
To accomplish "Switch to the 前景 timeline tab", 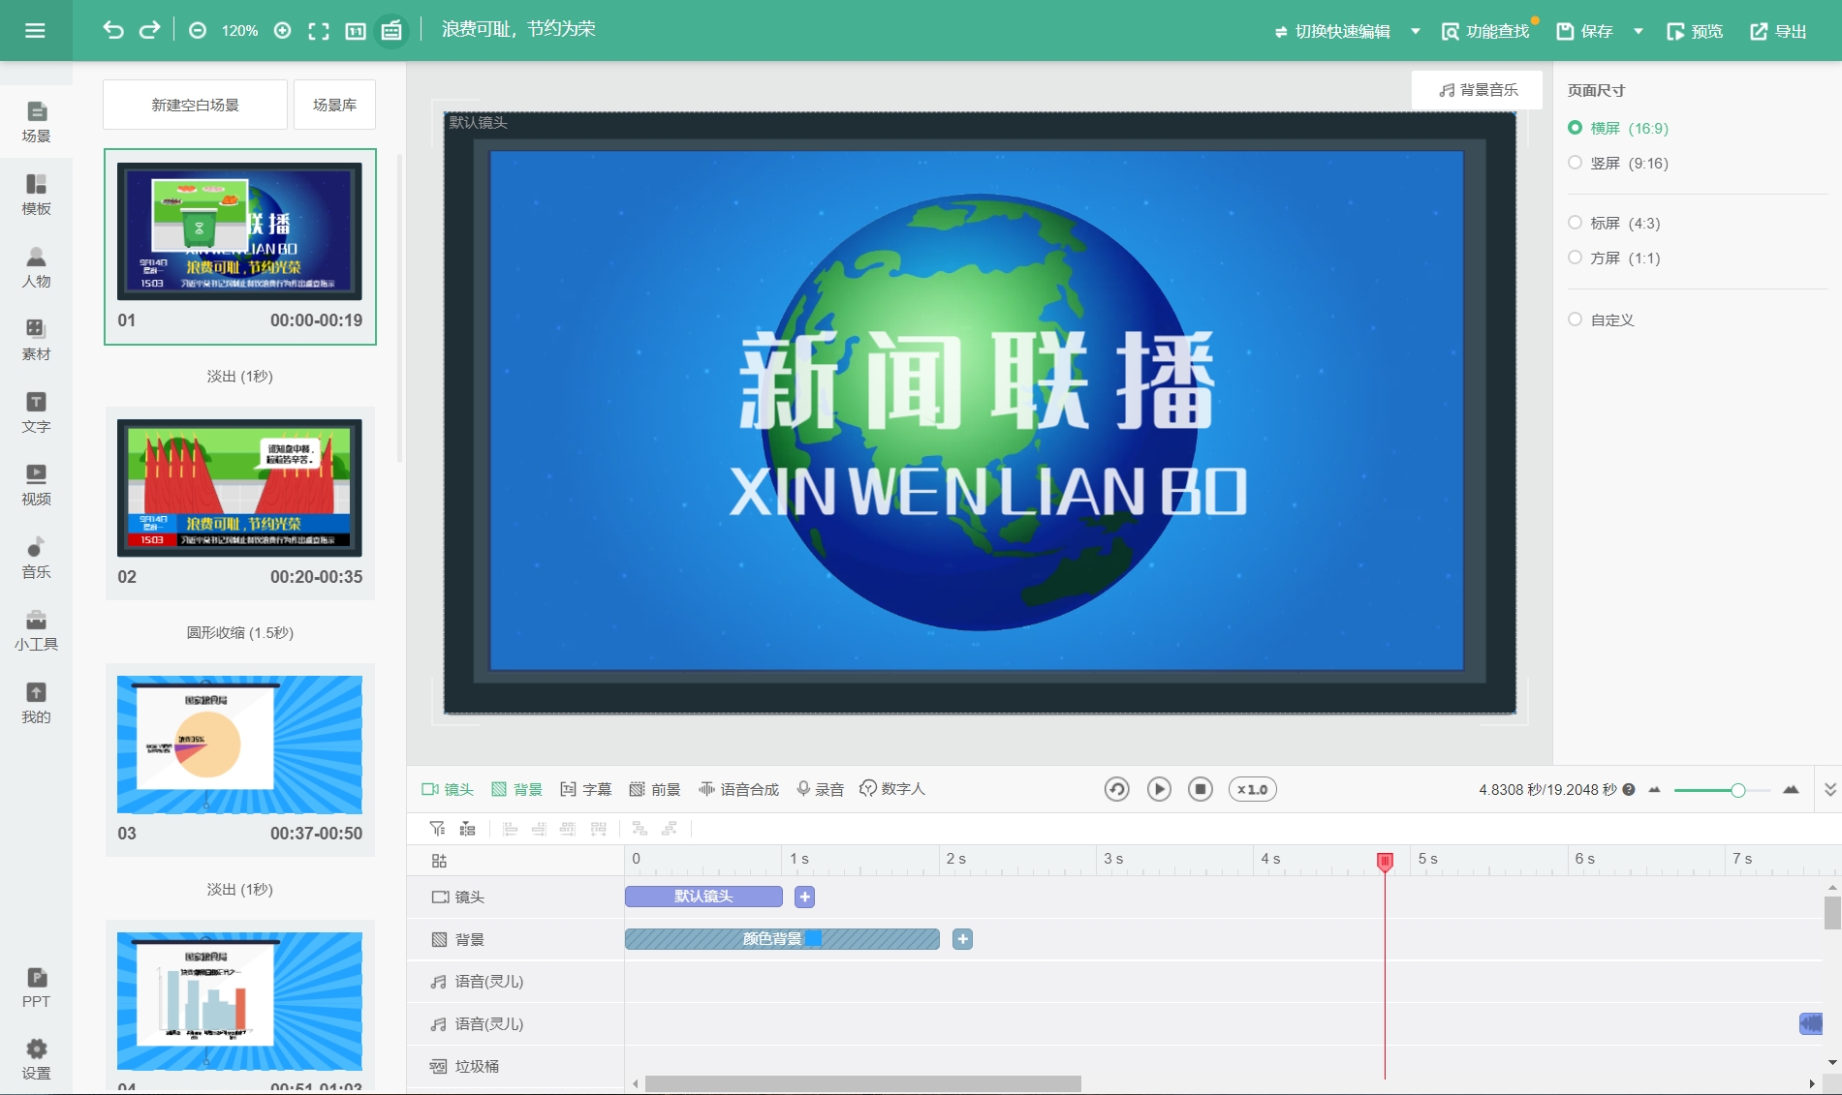I will coord(655,789).
